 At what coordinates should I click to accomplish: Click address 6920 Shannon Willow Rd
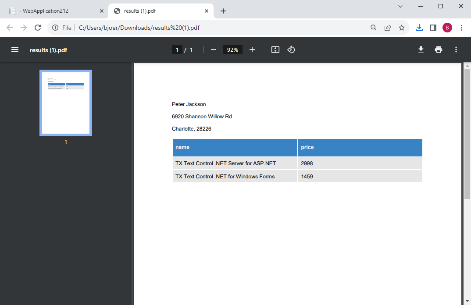[x=202, y=117]
